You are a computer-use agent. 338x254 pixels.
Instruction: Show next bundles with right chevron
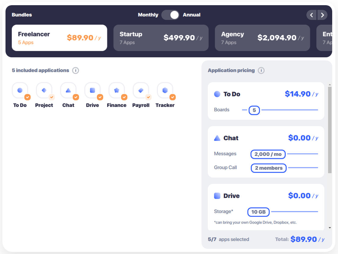coord(322,15)
